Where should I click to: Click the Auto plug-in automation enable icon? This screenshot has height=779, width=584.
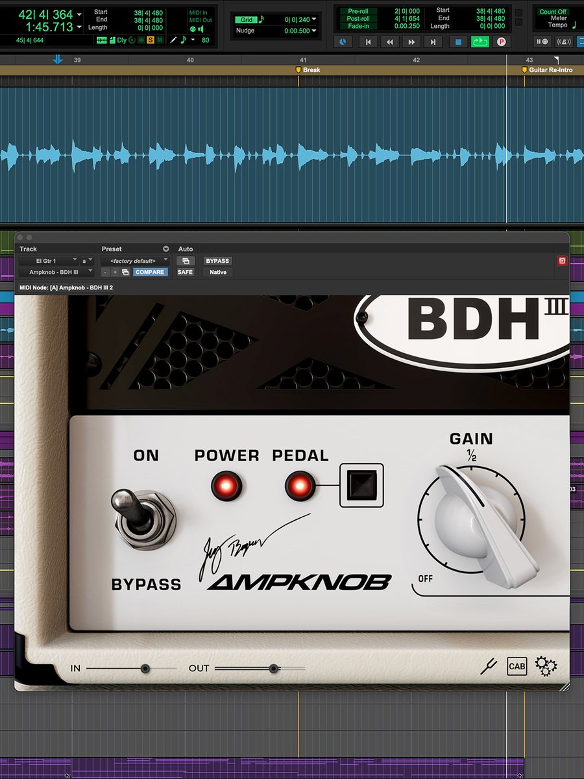click(186, 261)
